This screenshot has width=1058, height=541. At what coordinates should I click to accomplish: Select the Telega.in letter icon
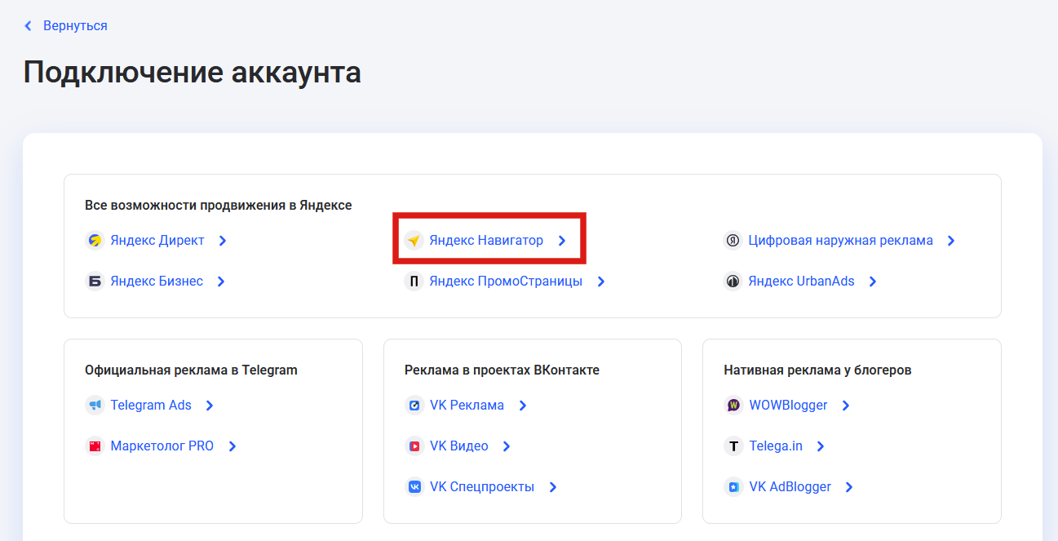(731, 446)
